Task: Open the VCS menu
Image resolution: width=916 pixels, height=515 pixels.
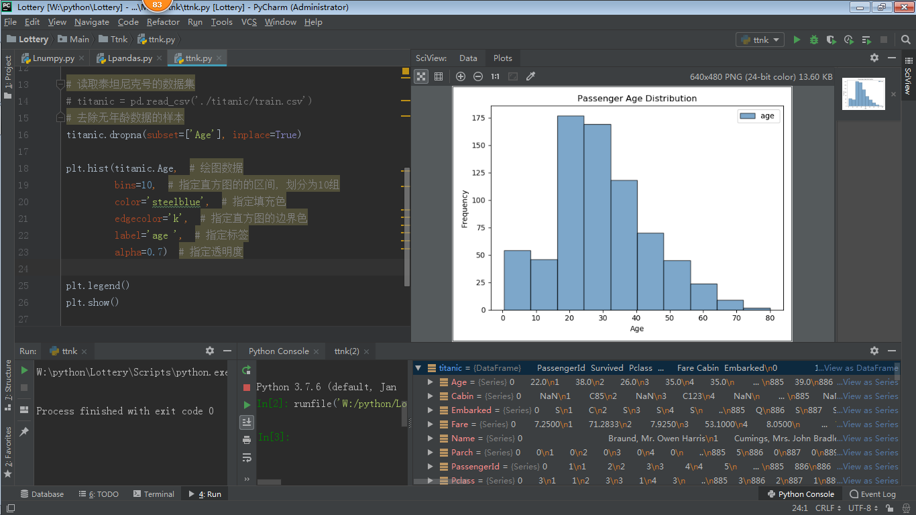Action: click(x=249, y=22)
